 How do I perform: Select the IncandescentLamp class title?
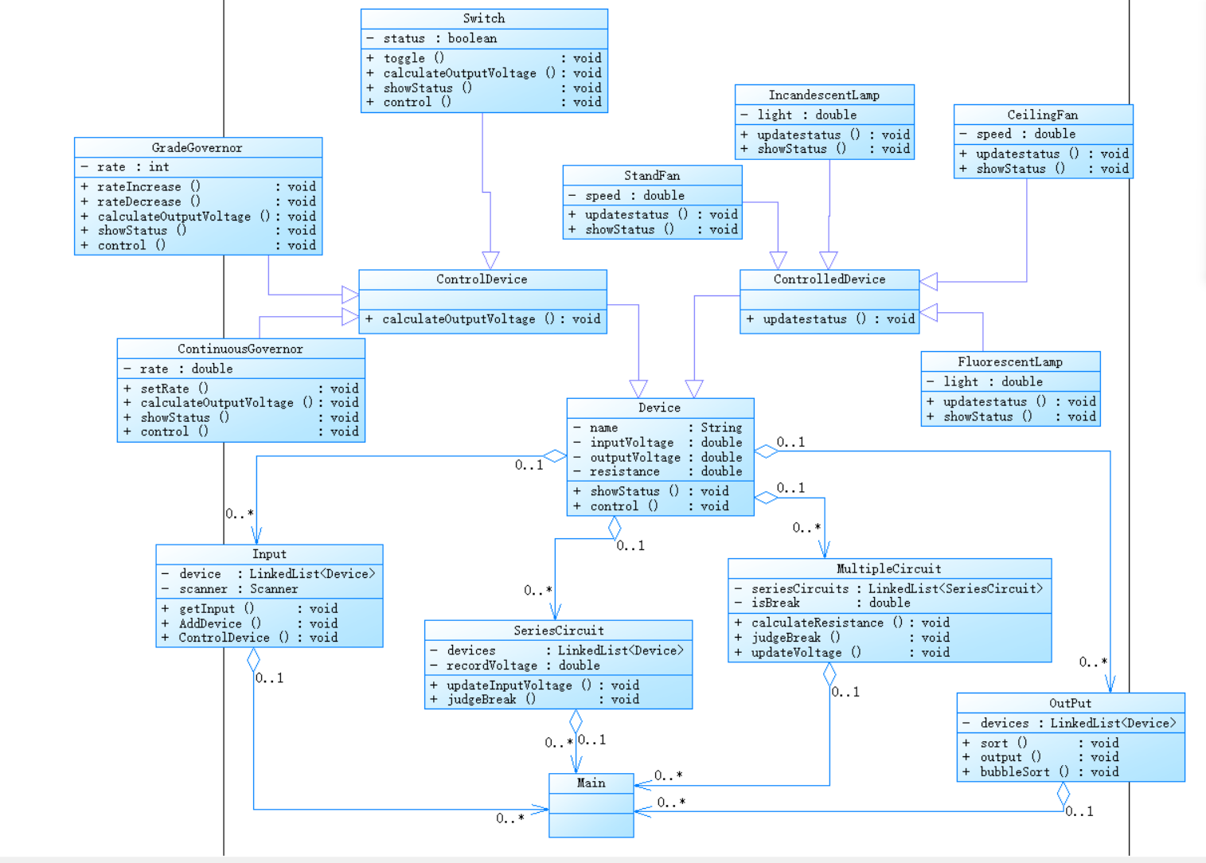click(824, 95)
